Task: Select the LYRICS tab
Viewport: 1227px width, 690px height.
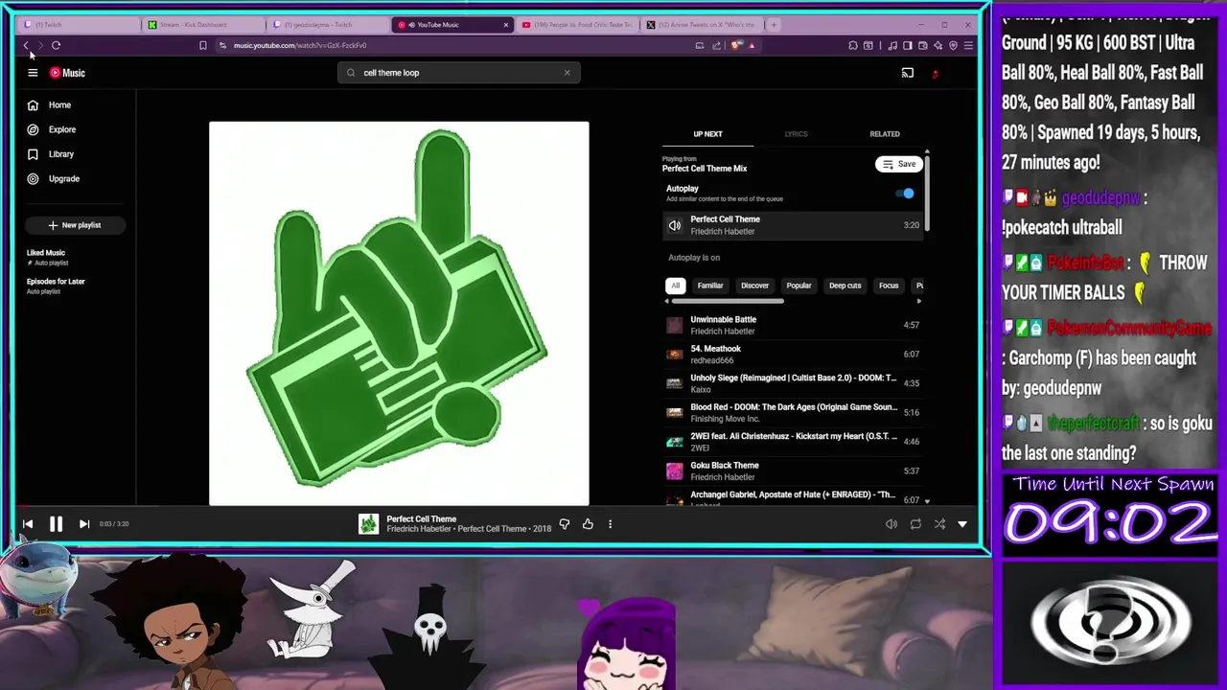Action: point(796,134)
